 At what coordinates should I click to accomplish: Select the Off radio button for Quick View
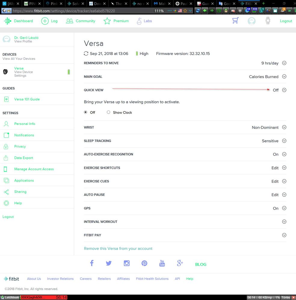85,112
